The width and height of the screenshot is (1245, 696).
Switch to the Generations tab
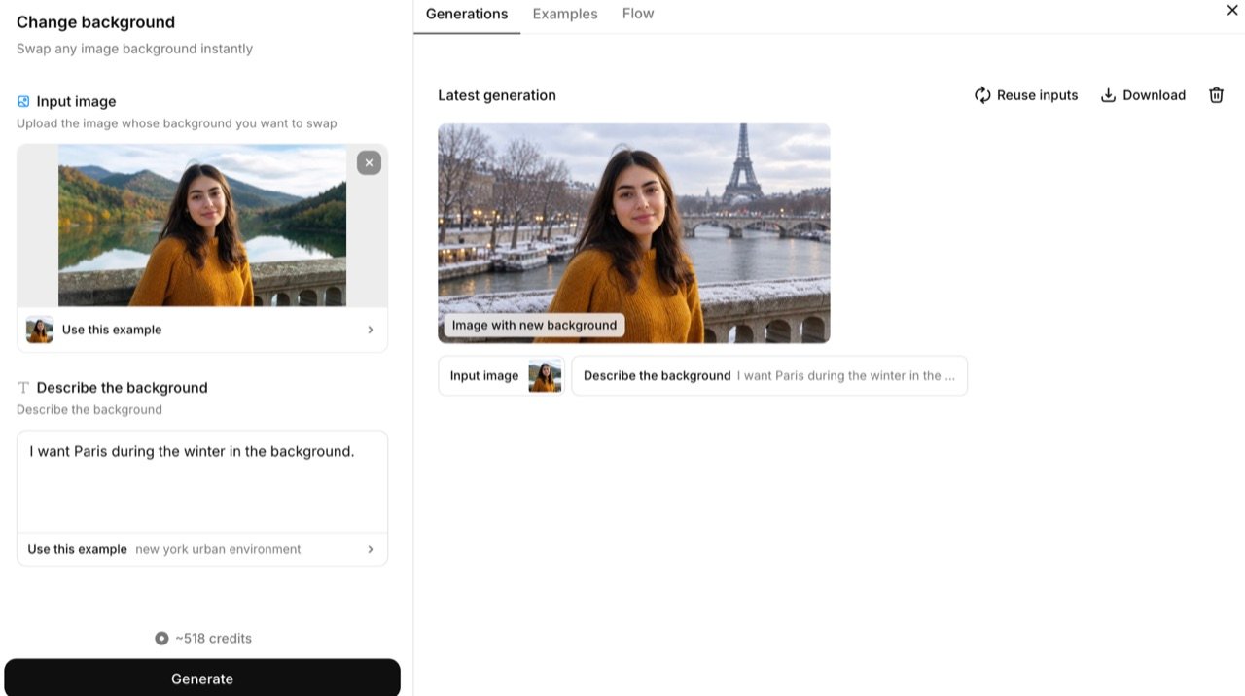[467, 14]
